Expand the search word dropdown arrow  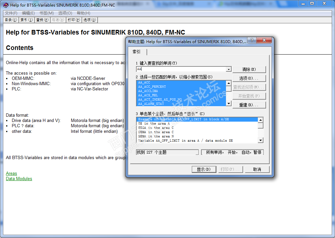pos(229,69)
